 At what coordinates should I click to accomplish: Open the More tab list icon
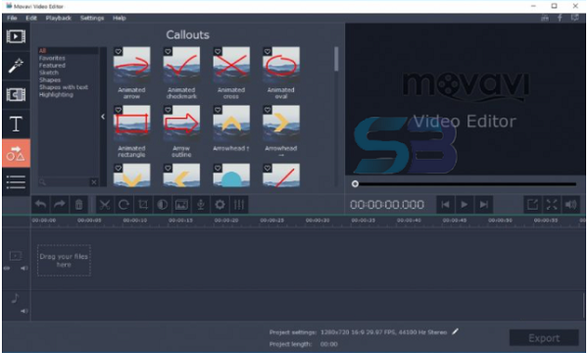click(16, 182)
